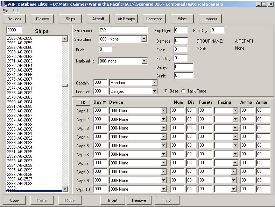Click the Captain number field
The height and width of the screenshot is (207, 275).
pos(100,82)
